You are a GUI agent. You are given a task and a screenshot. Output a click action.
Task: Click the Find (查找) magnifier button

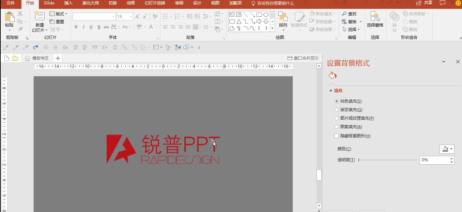pyautogui.click(x=349, y=14)
